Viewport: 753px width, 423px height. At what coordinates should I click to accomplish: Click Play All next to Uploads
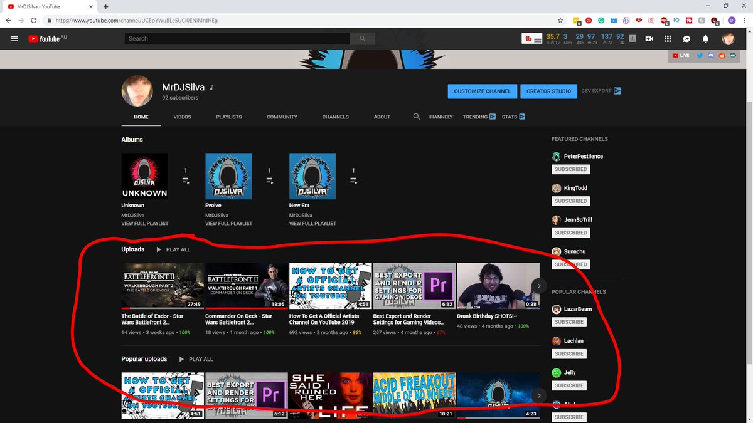173,249
